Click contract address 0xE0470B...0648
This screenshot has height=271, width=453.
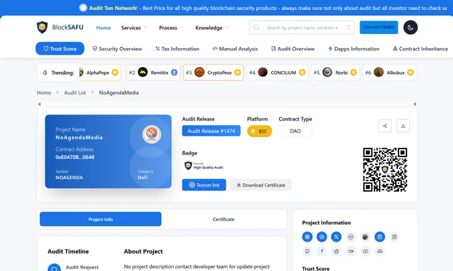(x=75, y=157)
